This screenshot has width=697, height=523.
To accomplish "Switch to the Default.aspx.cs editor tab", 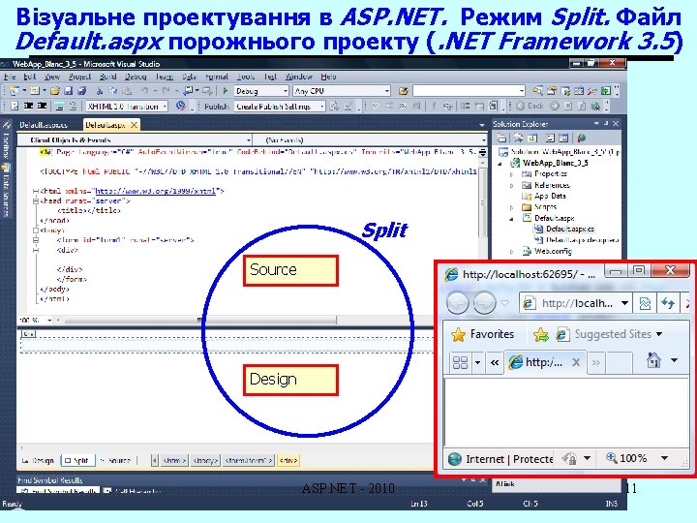I will [x=44, y=125].
